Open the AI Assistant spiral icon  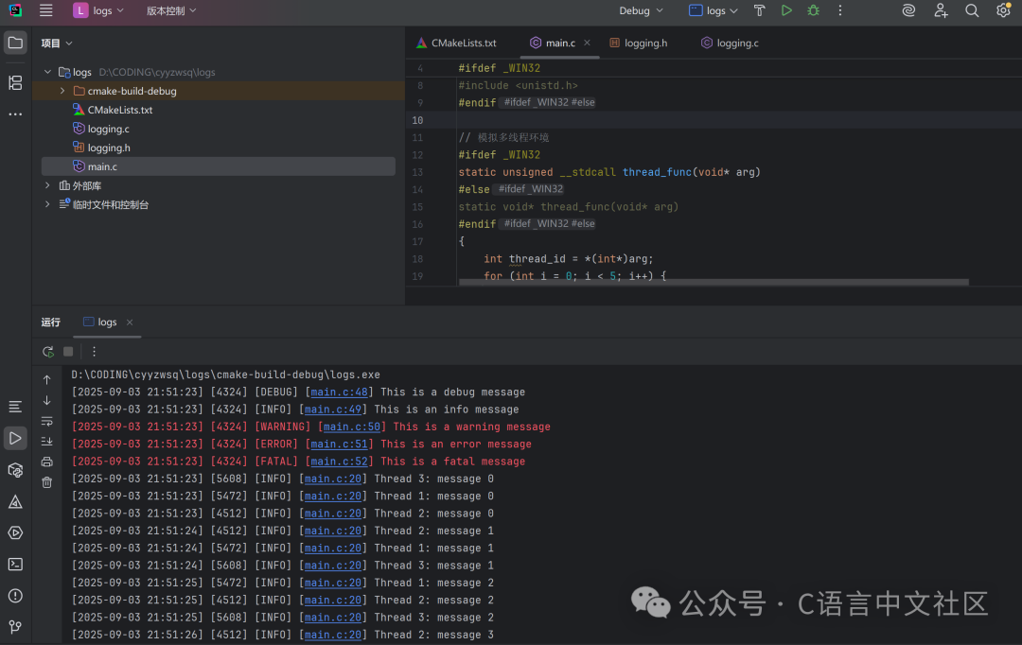pos(908,10)
